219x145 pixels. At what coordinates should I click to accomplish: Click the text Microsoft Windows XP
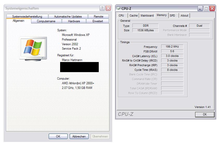click(76, 35)
